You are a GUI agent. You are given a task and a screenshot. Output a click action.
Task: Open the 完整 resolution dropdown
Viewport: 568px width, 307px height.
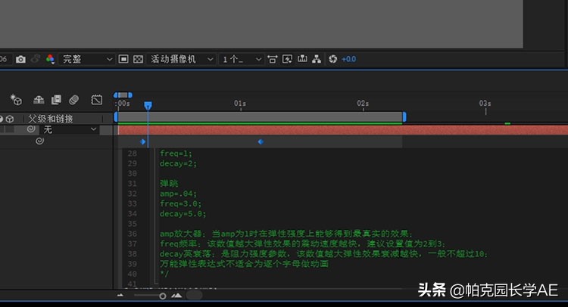[x=87, y=59]
